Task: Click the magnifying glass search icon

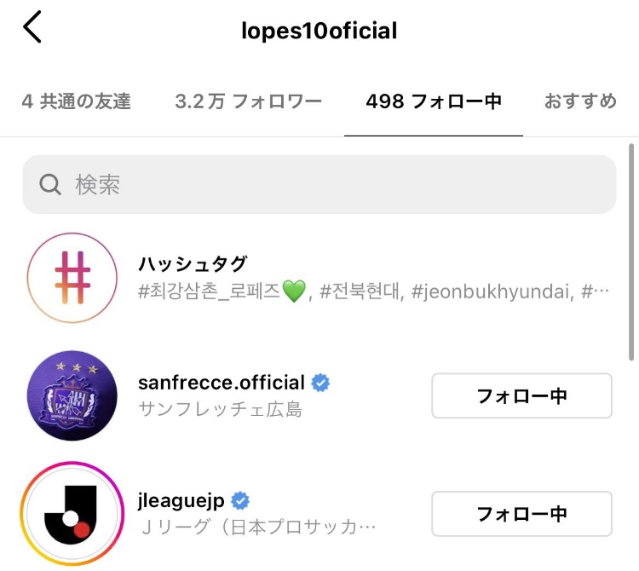Action: [50, 185]
